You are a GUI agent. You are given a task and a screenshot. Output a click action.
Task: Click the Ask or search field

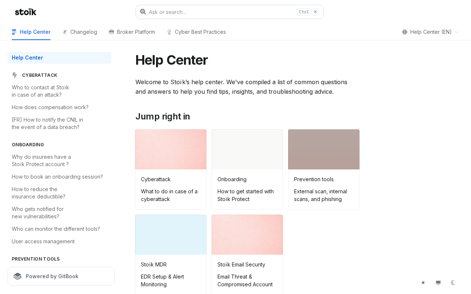230,12
